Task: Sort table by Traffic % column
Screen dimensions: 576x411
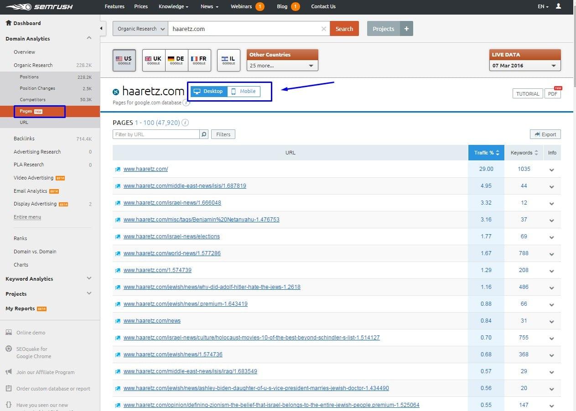Action: point(486,153)
